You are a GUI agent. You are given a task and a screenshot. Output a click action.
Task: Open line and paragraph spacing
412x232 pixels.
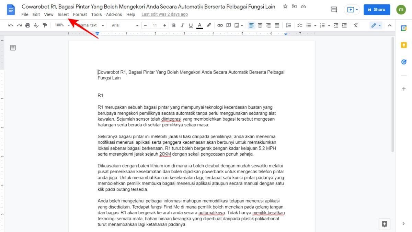click(x=288, y=25)
